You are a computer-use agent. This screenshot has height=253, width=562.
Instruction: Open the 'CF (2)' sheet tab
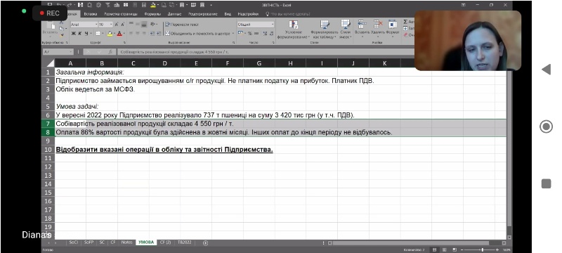click(165, 242)
